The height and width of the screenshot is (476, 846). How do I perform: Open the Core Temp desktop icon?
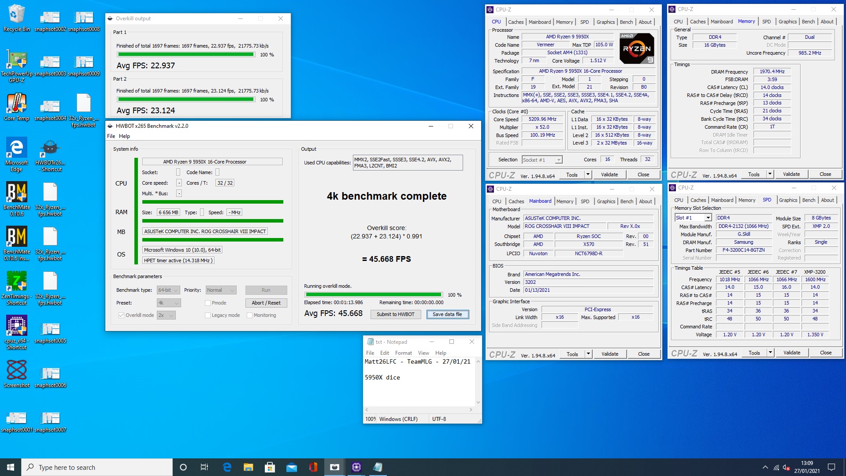[x=16, y=107]
